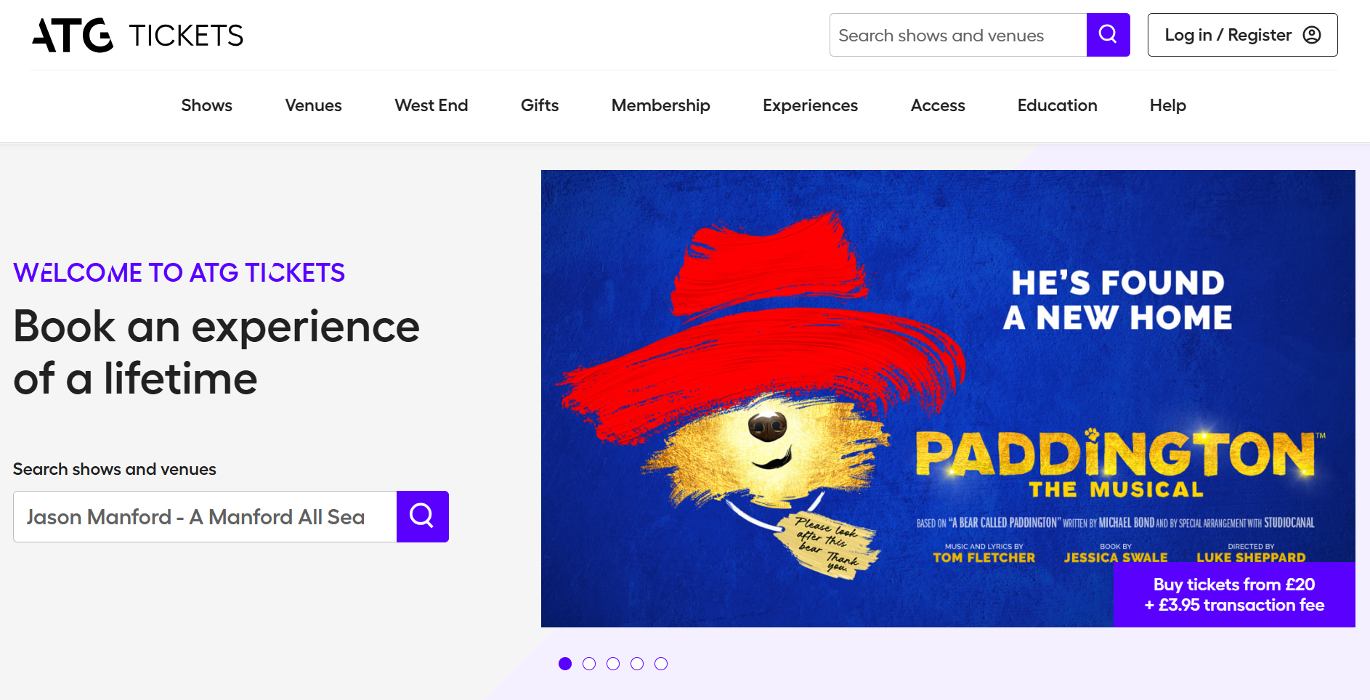Viewport: 1370px width, 700px height.
Task: Select the fourth carousel slide dot
Action: coord(637,664)
